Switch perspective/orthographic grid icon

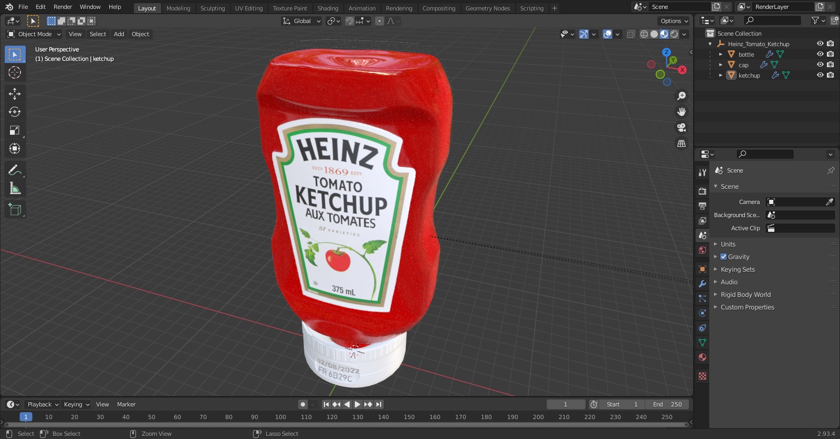click(681, 143)
